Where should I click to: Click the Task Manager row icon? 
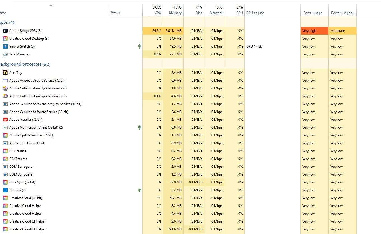[x=5, y=54]
